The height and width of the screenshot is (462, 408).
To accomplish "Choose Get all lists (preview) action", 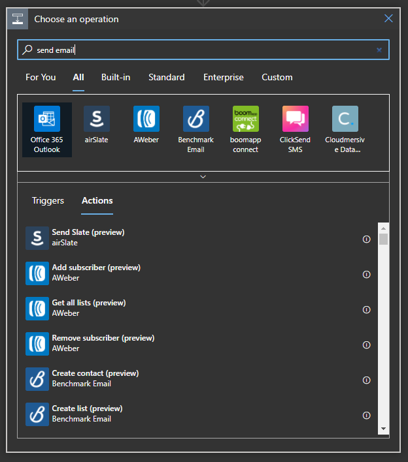I will (x=198, y=309).
